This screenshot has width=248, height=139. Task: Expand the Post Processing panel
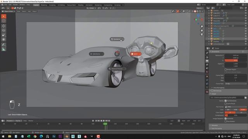click(216, 129)
